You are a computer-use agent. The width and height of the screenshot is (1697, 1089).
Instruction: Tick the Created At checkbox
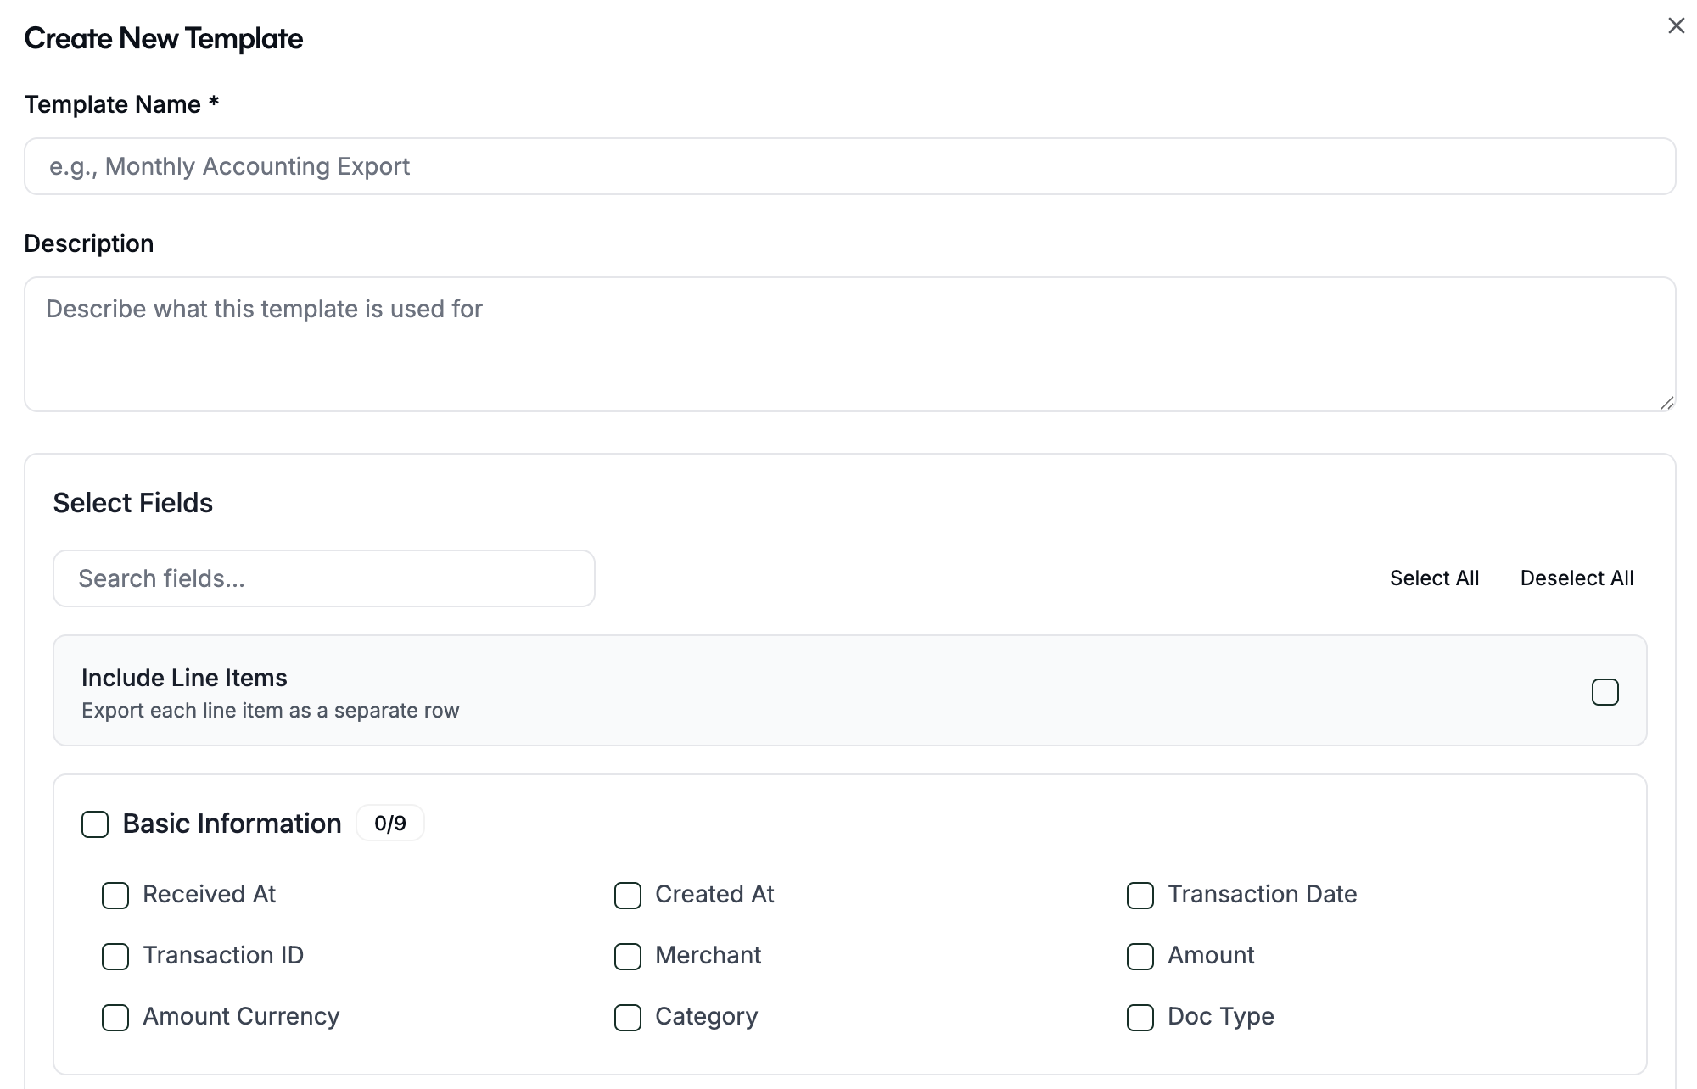pos(628,896)
